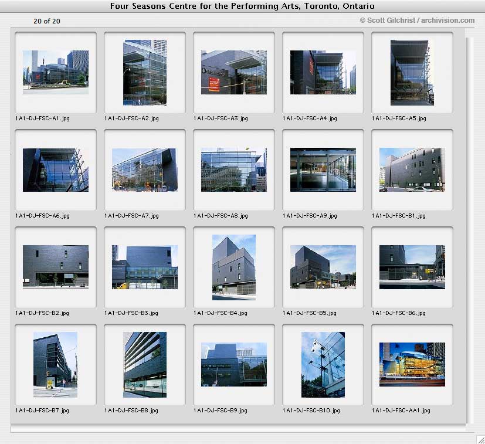The image size is (485, 444).
Task: Click the Scott Gilchrist / archivision.com credit
Action: (417, 21)
